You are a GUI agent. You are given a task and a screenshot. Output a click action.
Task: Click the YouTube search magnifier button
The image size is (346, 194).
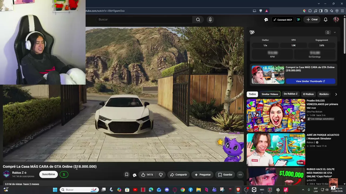[198, 19]
